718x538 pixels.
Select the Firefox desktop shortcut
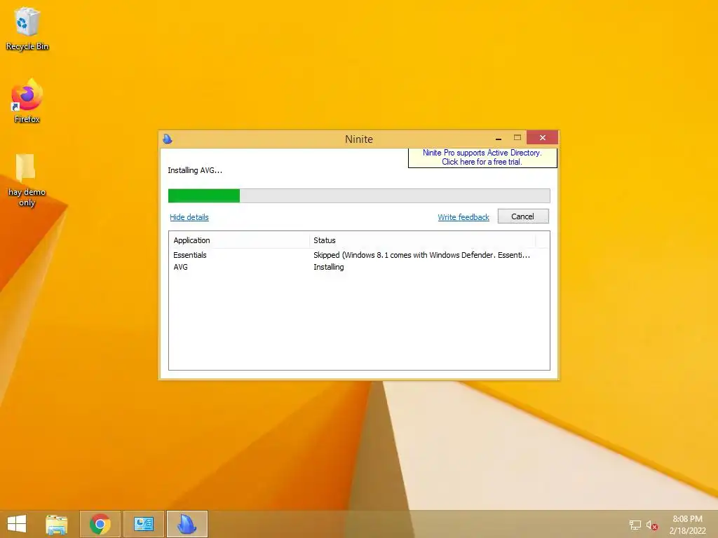[x=27, y=101]
